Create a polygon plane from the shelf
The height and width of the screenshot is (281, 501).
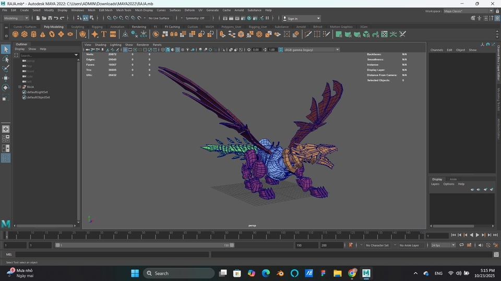tap(61, 34)
